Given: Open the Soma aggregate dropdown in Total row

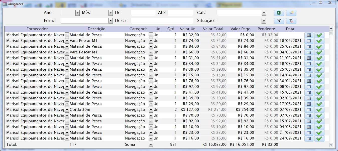Looking at the screenshot, I should [x=151, y=145].
